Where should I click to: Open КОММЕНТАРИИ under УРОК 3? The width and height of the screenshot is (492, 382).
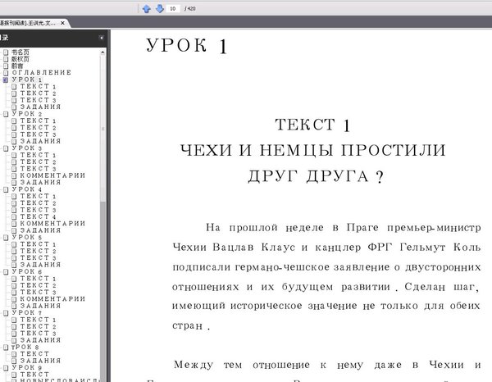point(52,175)
